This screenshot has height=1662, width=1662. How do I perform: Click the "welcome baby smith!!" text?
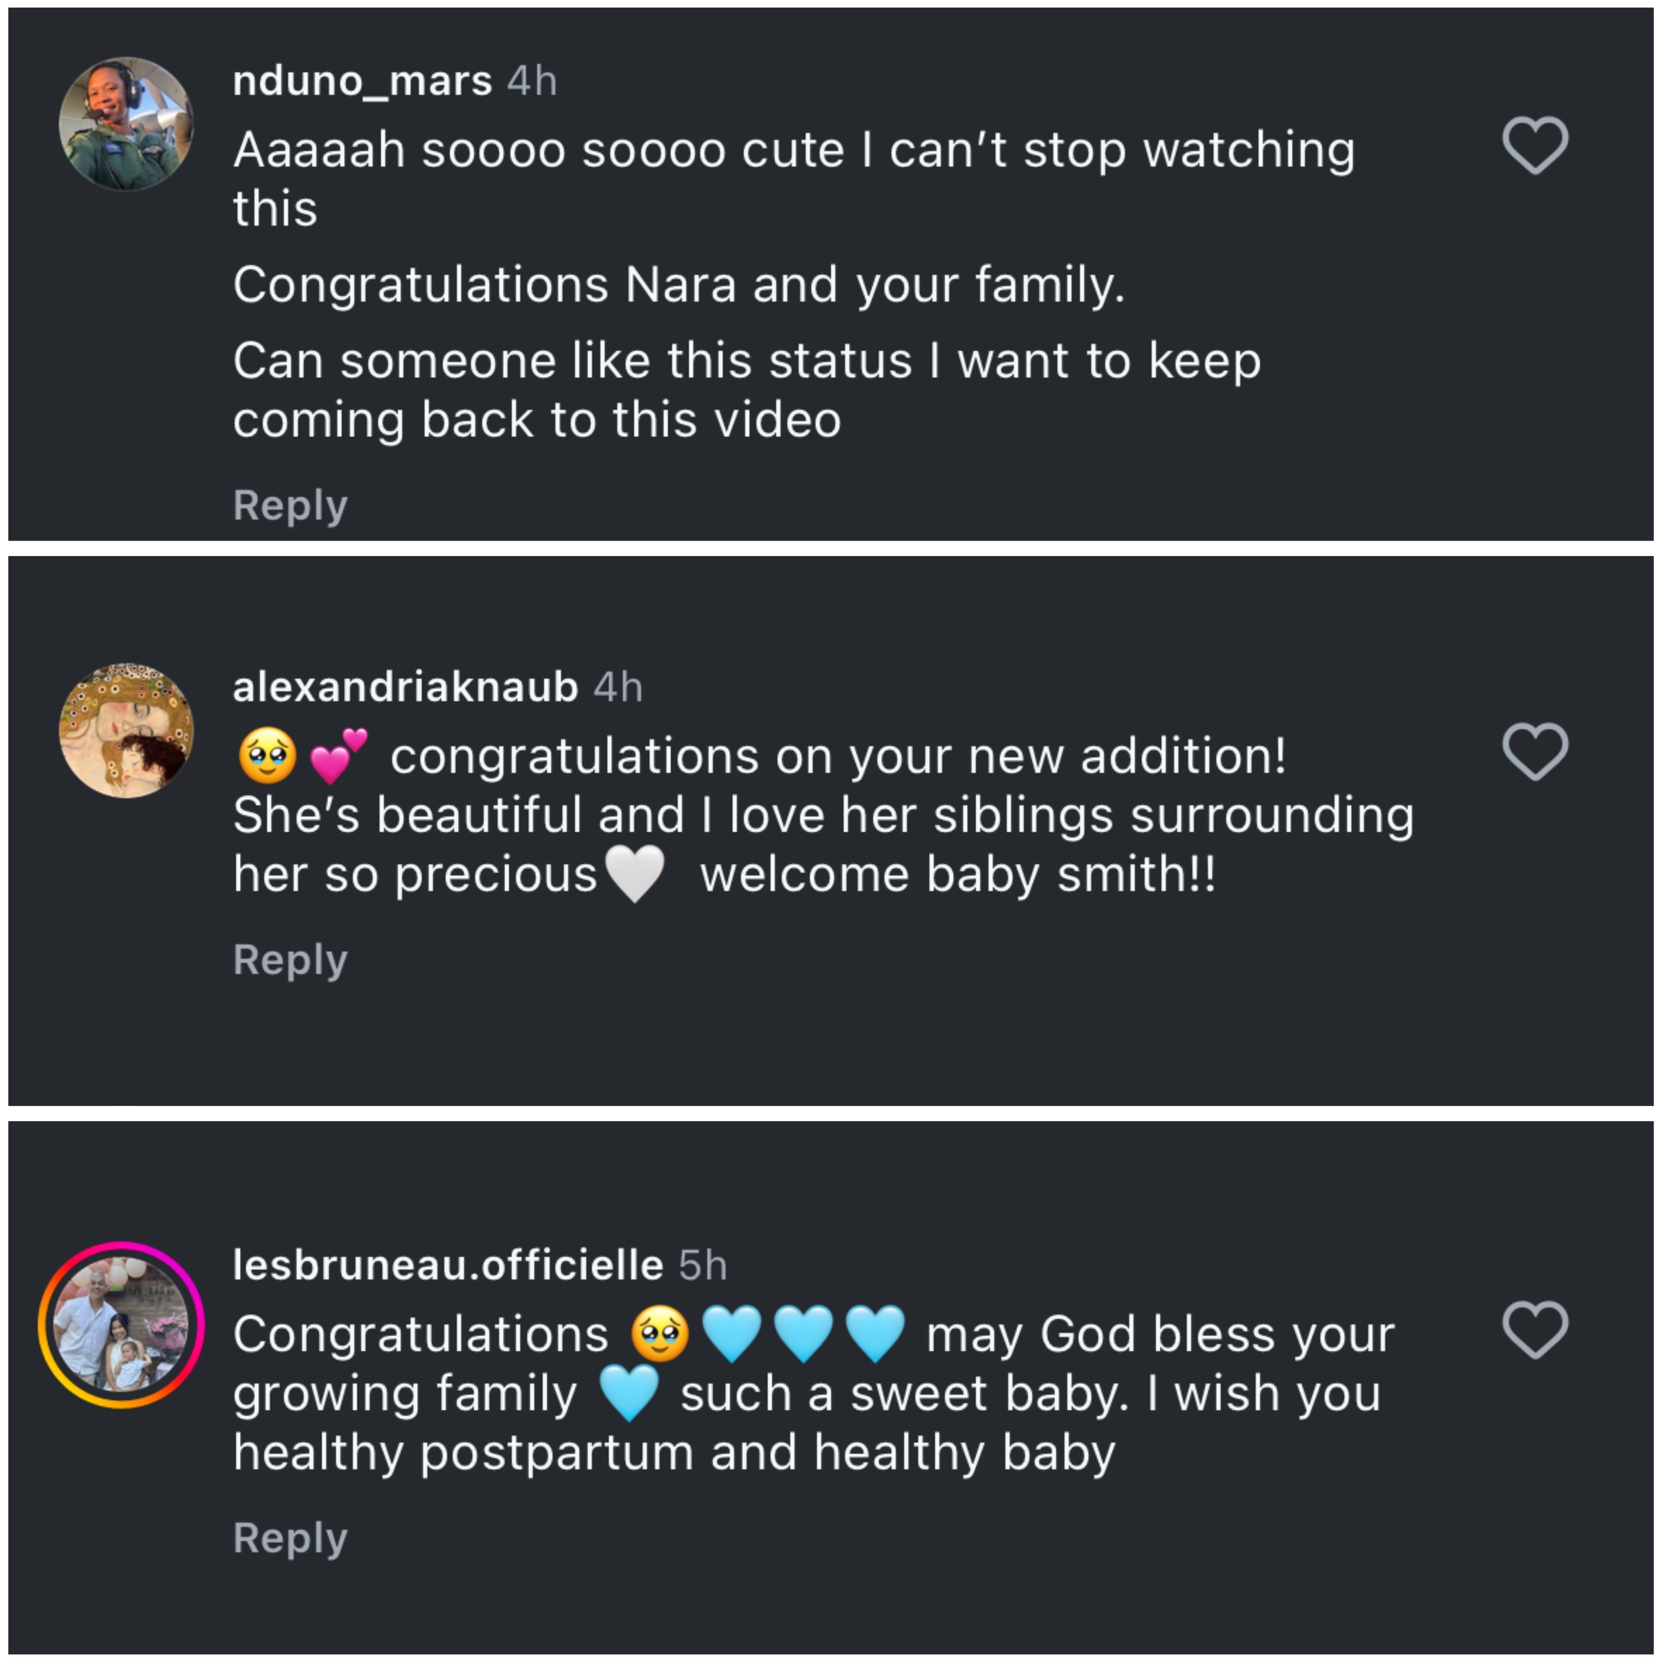[958, 875]
